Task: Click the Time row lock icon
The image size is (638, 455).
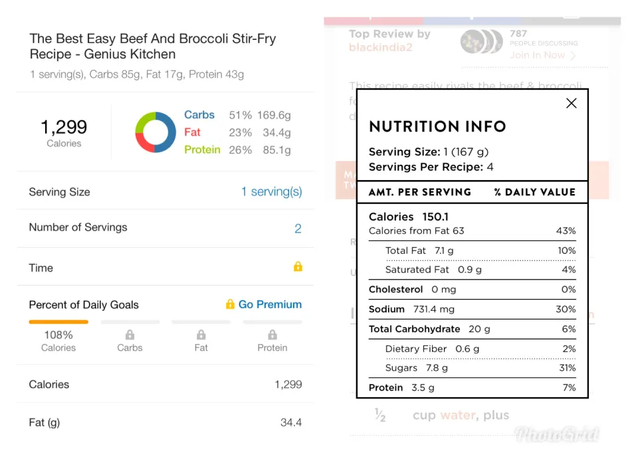Action: point(298,266)
